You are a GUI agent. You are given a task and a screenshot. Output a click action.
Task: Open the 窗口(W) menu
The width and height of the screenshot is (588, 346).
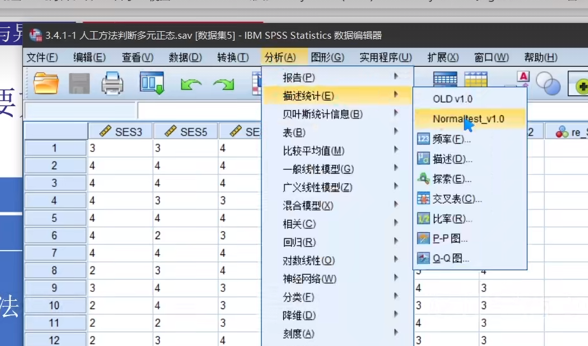pos(492,57)
